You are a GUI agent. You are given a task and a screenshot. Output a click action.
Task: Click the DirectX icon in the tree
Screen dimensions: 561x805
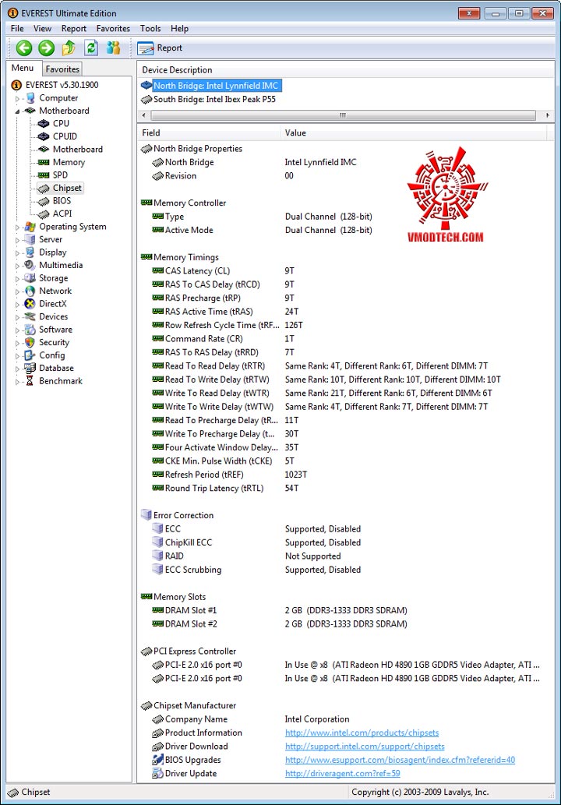(x=30, y=303)
